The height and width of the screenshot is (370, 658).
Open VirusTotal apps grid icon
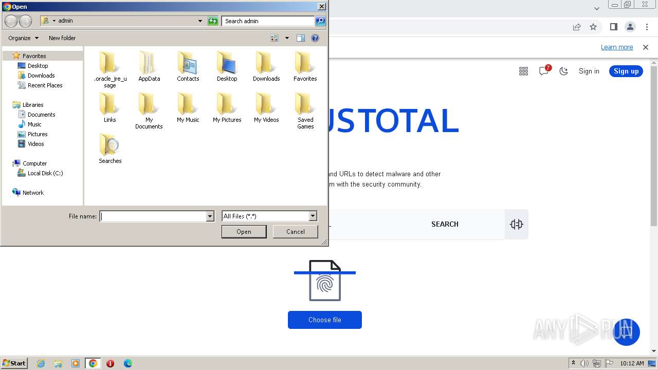point(523,71)
